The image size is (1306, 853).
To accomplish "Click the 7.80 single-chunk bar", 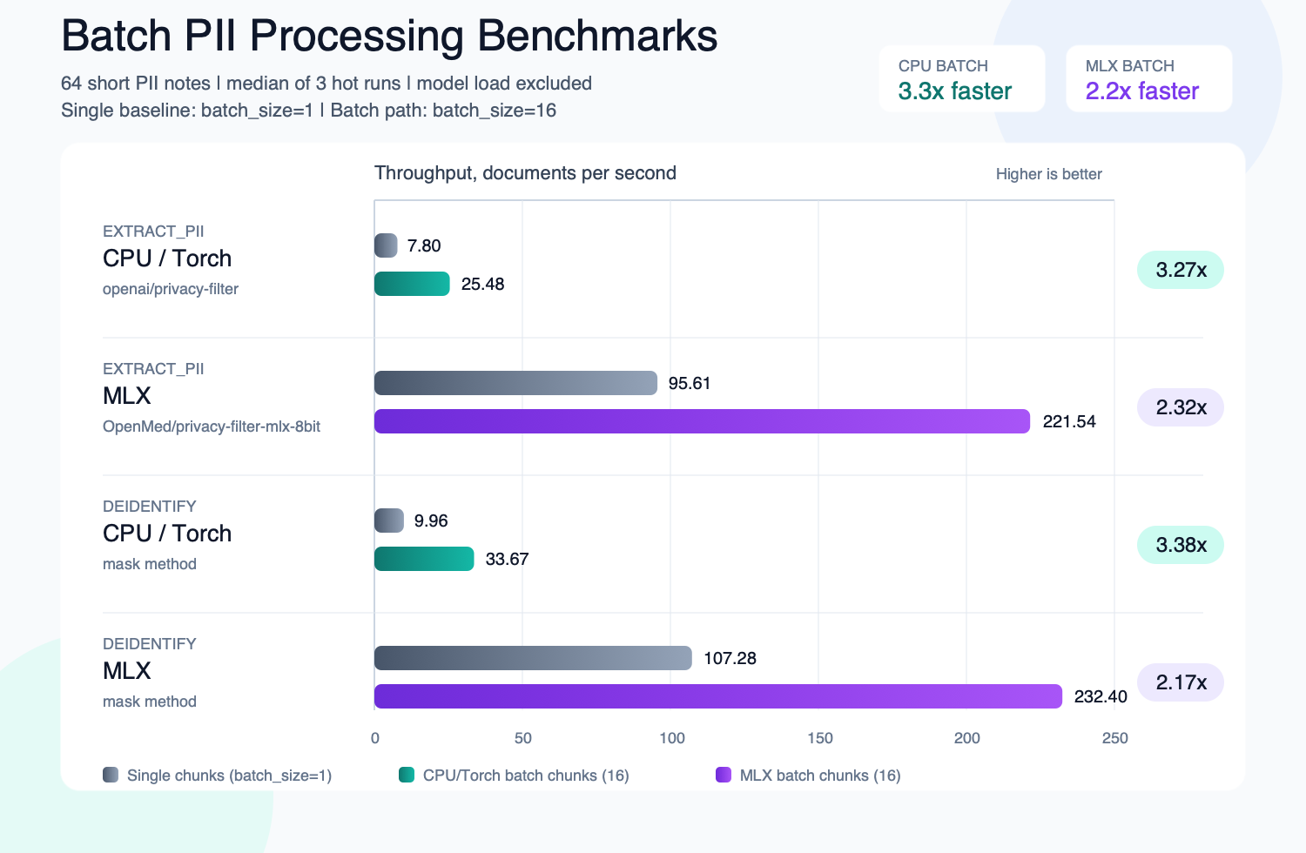I will click(386, 245).
